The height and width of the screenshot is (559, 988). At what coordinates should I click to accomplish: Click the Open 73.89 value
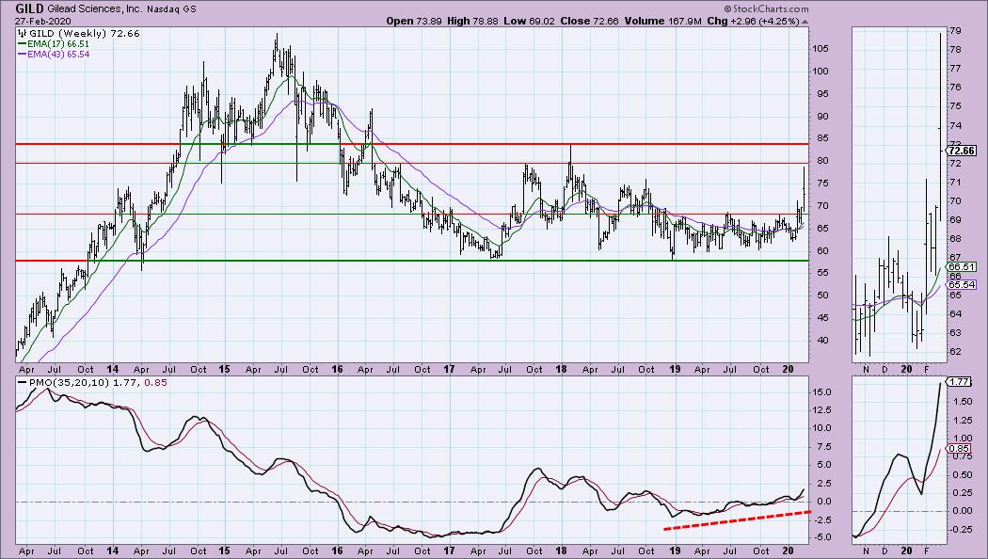[415, 21]
